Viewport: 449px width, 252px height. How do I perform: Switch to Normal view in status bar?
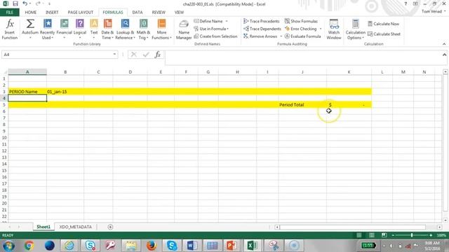point(358,235)
